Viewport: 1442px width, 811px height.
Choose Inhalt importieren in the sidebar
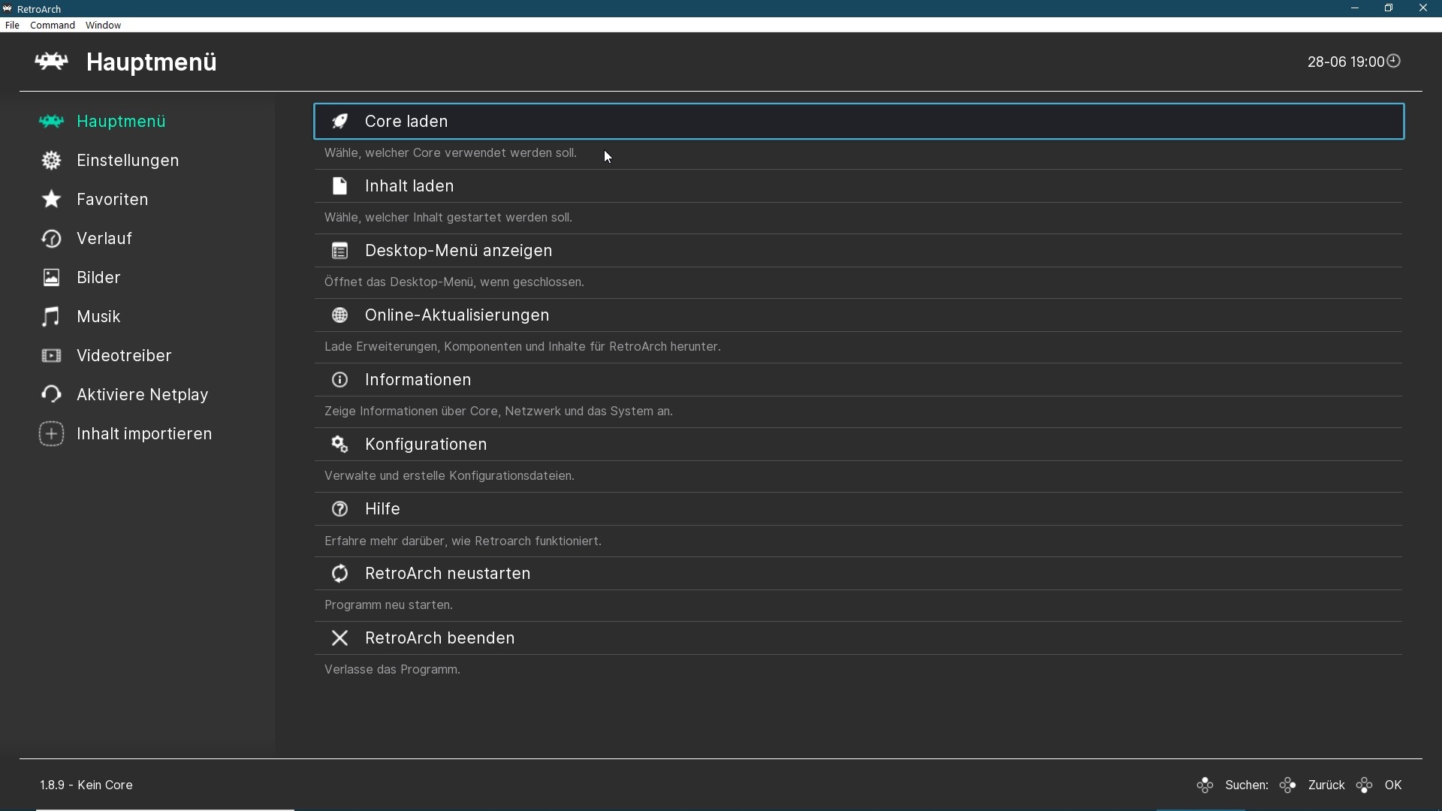(x=144, y=434)
